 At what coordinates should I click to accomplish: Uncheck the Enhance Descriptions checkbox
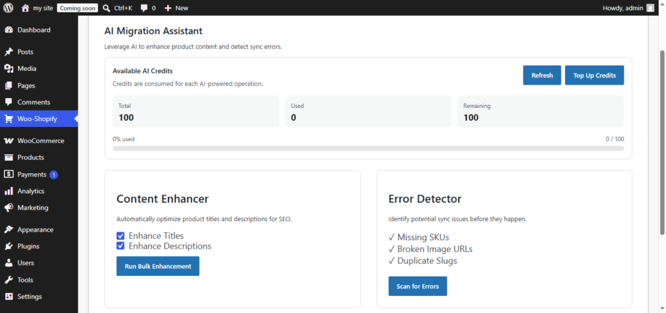click(120, 246)
